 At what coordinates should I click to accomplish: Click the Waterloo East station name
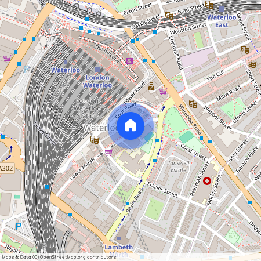[x=222, y=21]
